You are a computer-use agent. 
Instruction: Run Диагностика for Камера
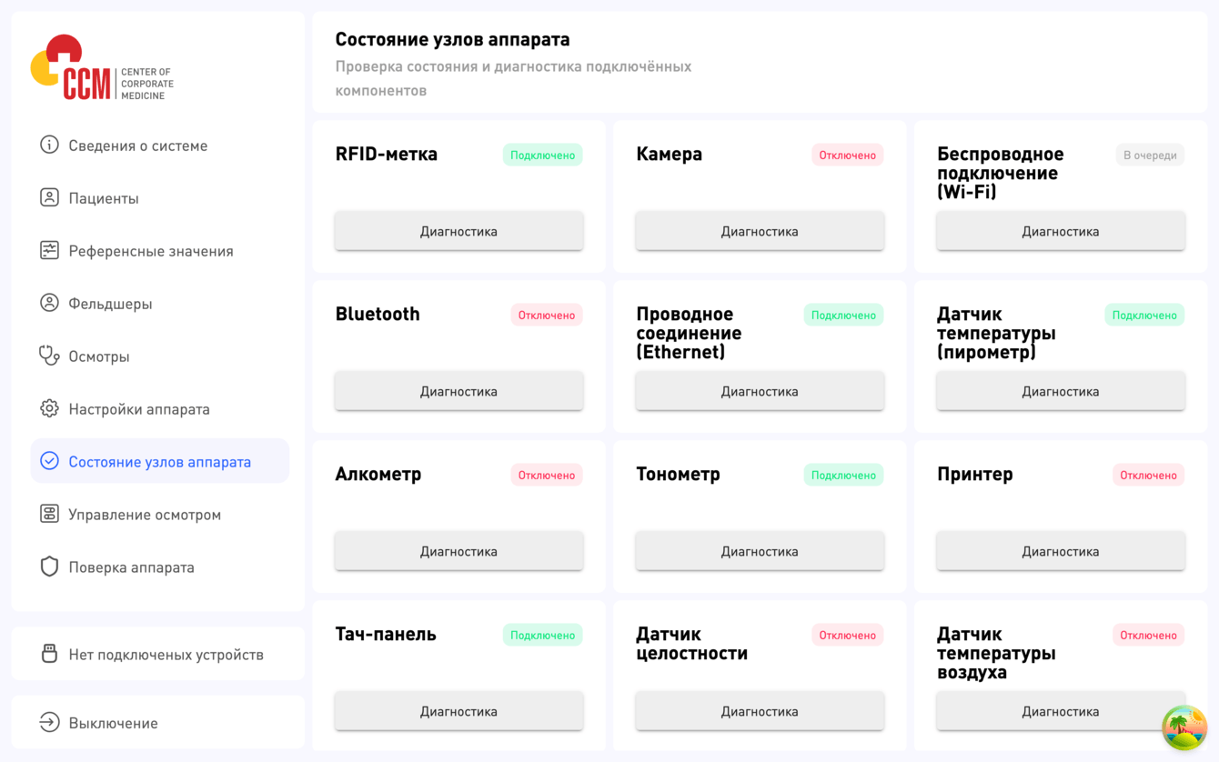760,232
